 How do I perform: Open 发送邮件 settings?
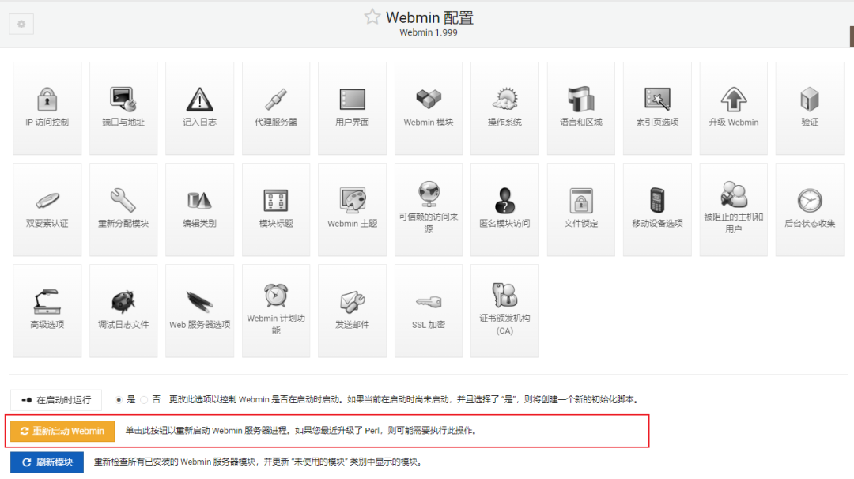tap(353, 311)
